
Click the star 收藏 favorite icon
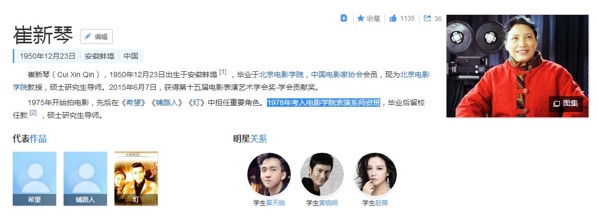coord(361,18)
